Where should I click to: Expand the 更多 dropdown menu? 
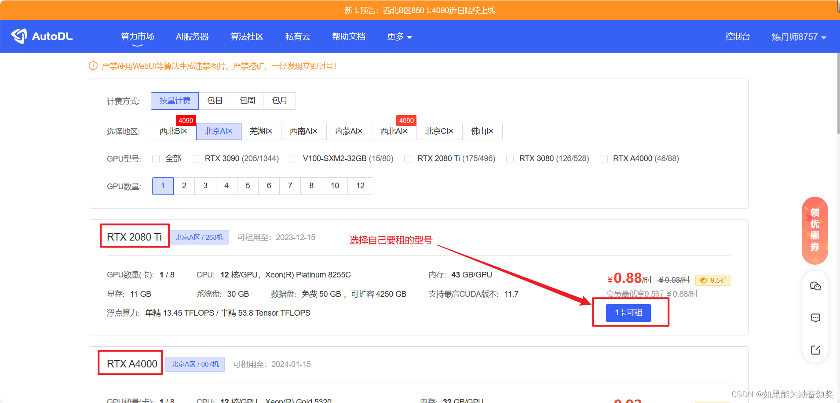[x=399, y=36]
